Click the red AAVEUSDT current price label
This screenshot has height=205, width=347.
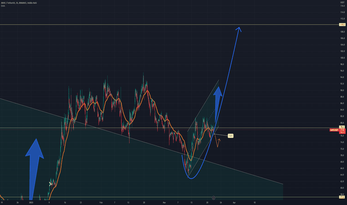(x=334, y=130)
